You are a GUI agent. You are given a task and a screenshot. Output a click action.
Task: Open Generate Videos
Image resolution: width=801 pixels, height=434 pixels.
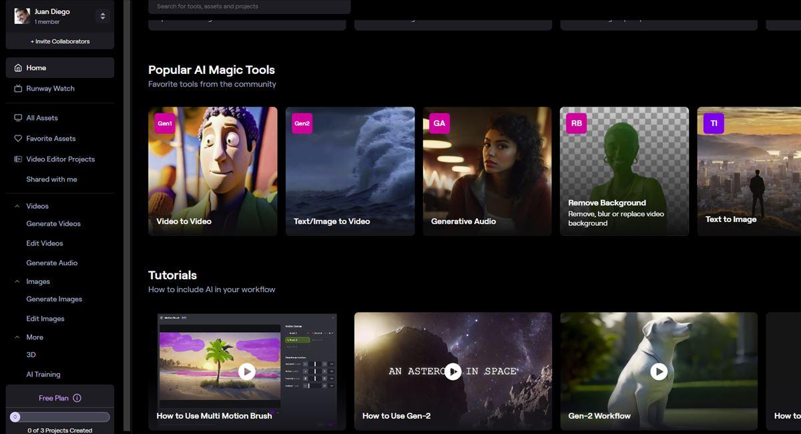pos(53,224)
